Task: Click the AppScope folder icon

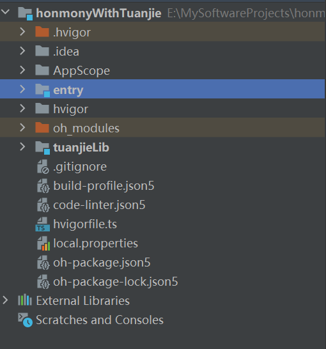Action: click(x=42, y=70)
